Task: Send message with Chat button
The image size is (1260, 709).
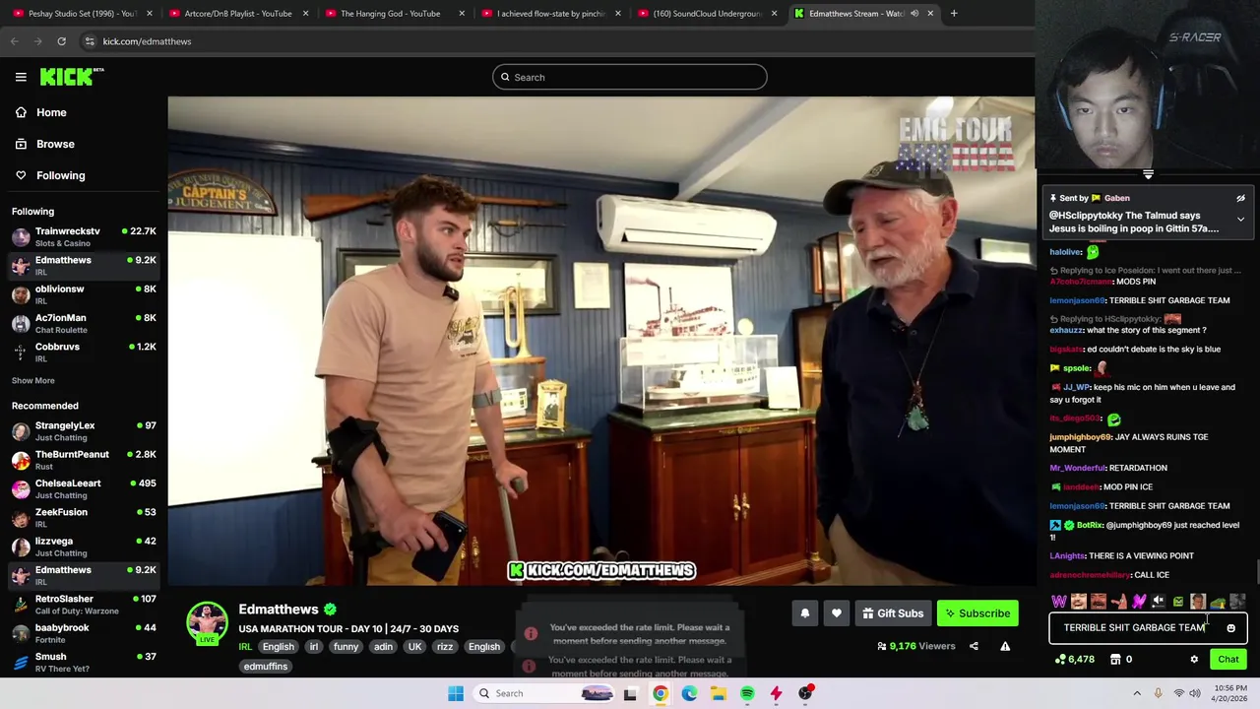Action: [x=1228, y=660]
